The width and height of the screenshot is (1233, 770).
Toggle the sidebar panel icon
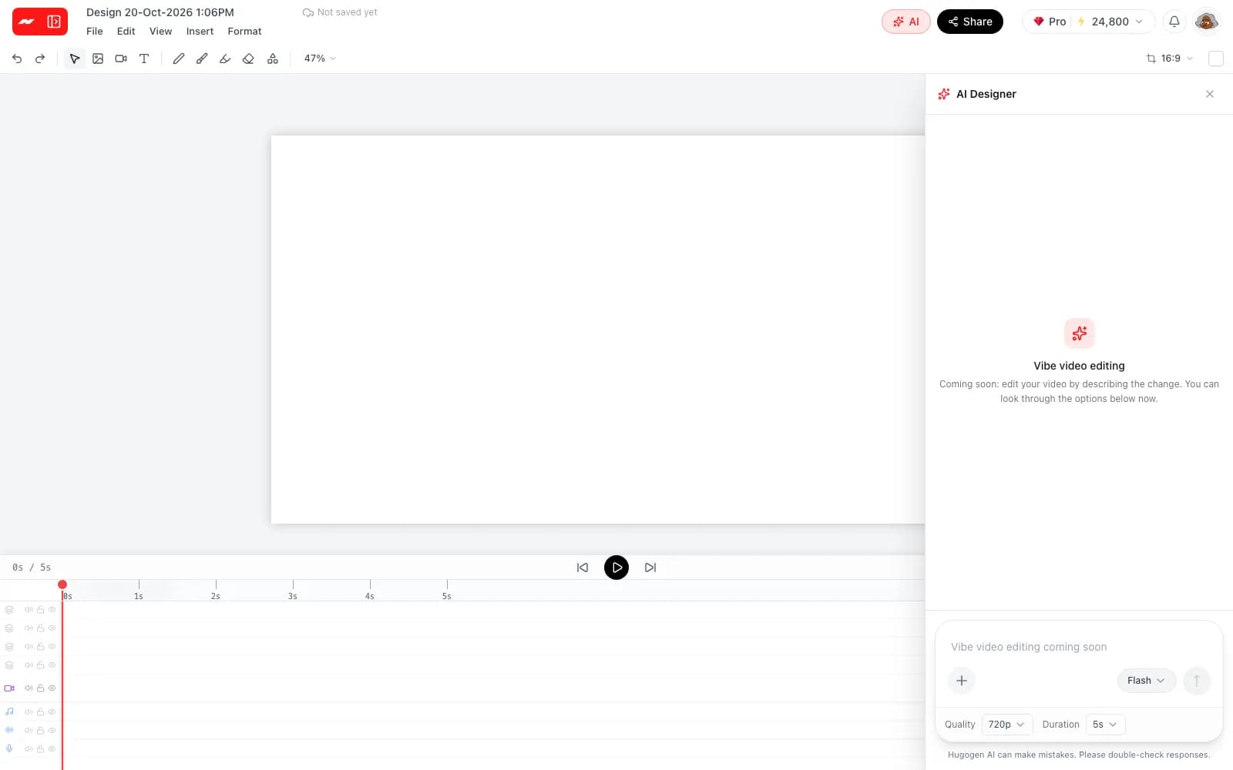pyautogui.click(x=54, y=22)
